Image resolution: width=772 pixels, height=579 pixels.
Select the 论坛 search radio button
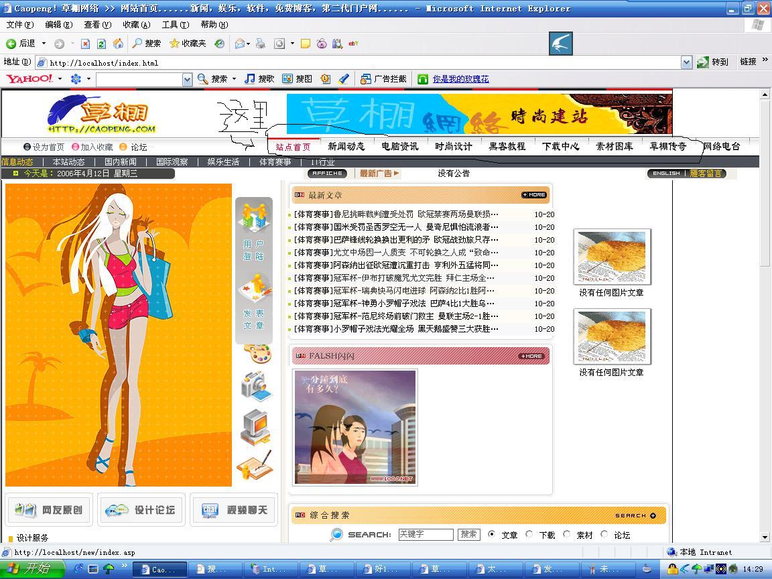(604, 534)
